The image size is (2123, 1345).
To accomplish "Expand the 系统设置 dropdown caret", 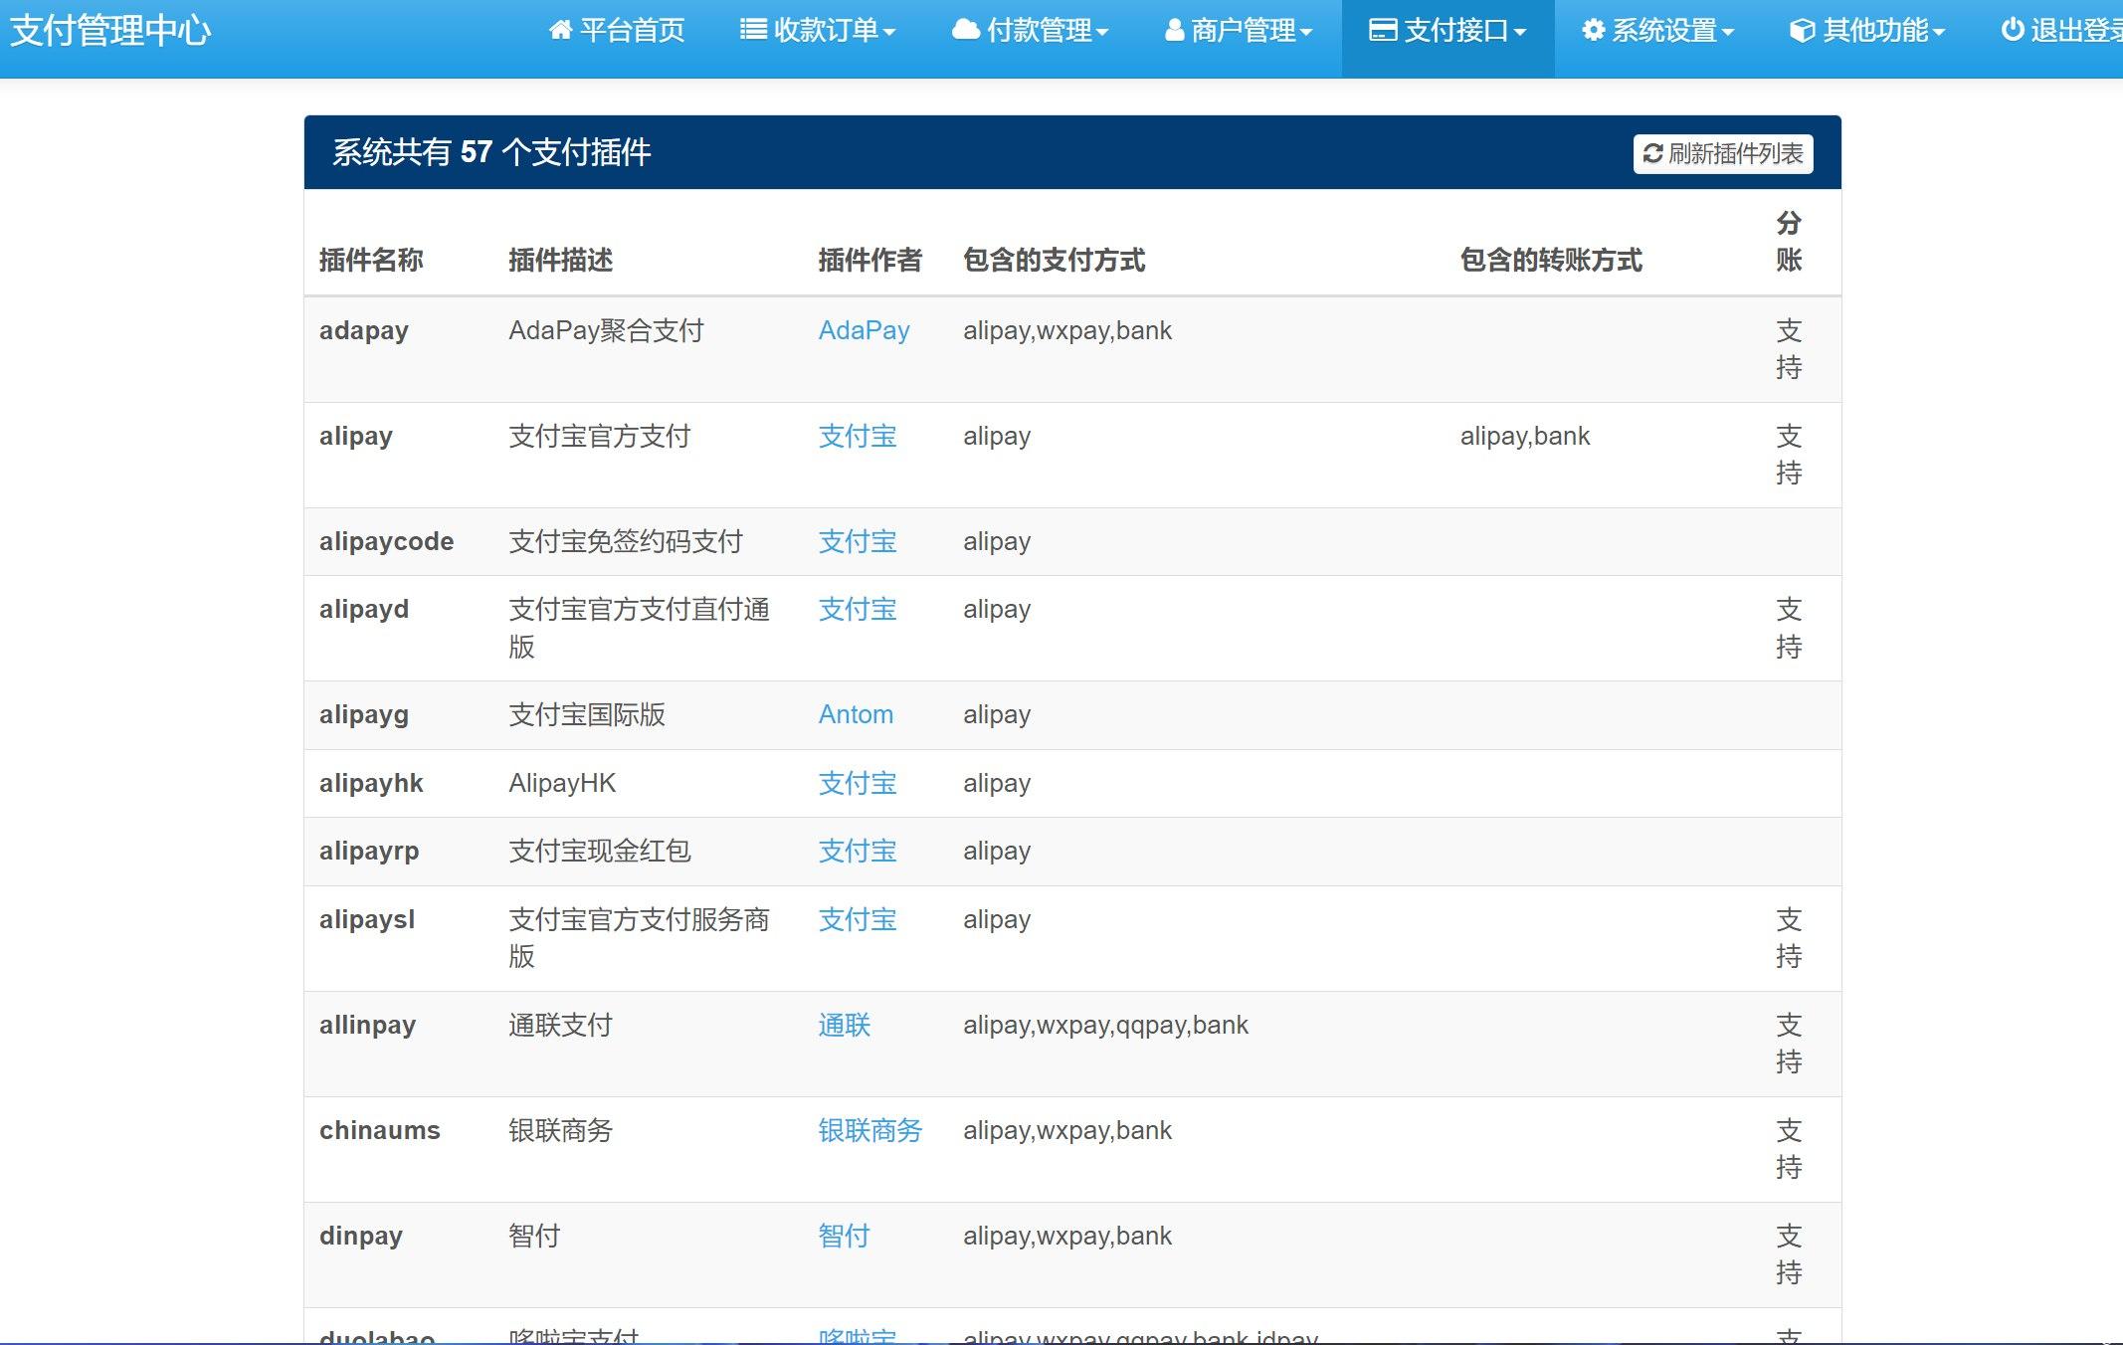I will (x=1728, y=33).
